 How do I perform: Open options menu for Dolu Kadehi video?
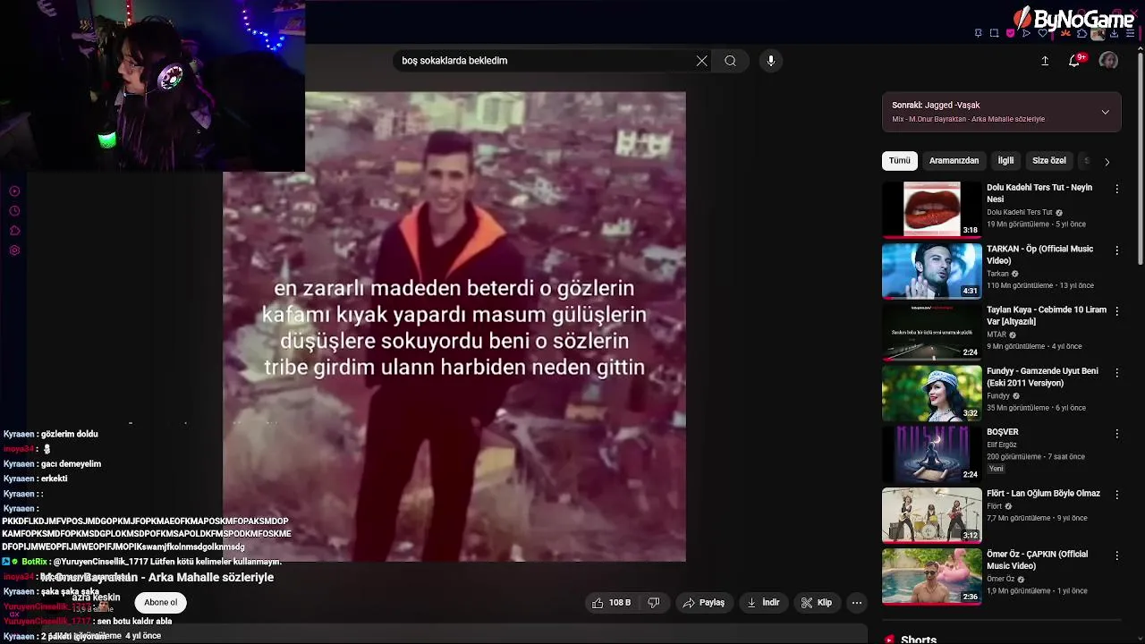point(1116,189)
